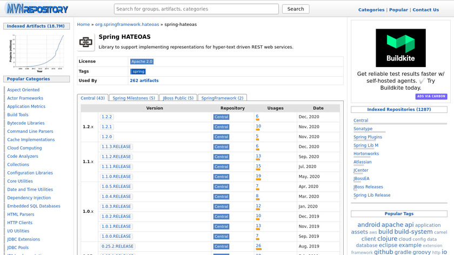
Task: Open the JBoss Public tab
Action: [x=178, y=98]
